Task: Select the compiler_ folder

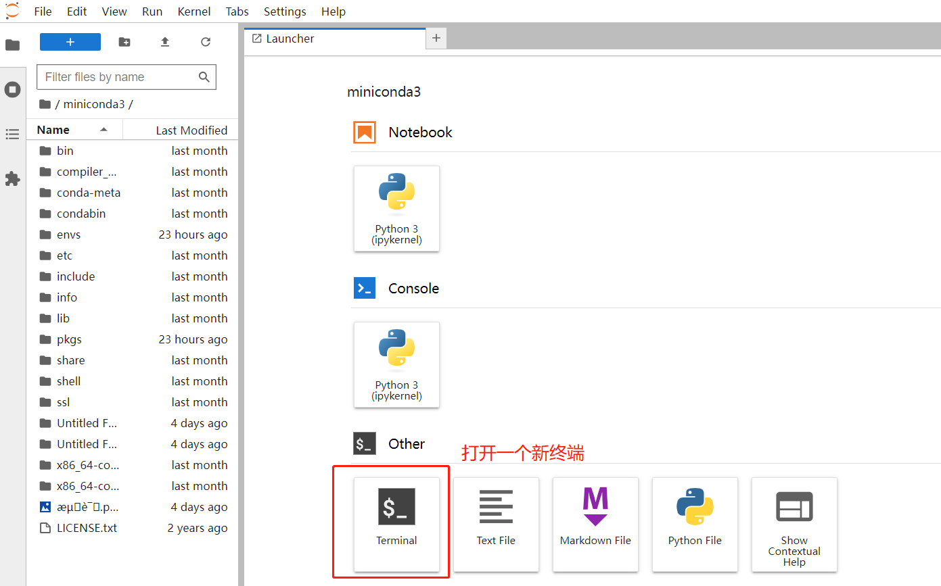Action: [133, 172]
